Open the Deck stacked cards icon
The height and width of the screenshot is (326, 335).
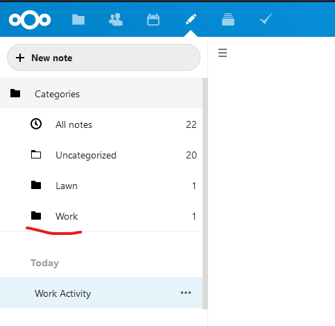(x=228, y=19)
